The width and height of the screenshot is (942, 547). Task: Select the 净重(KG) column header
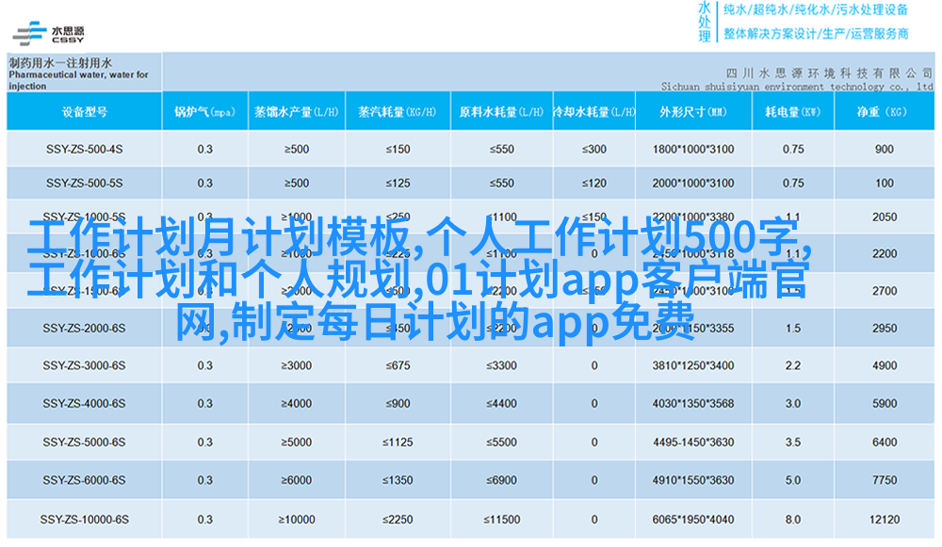883,112
